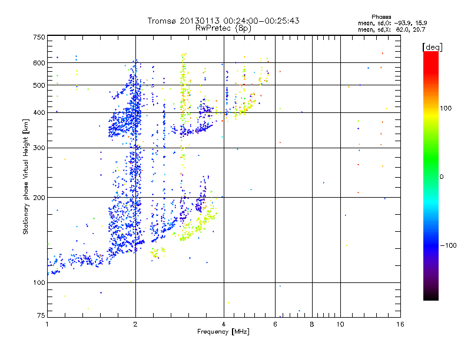Click the '75' height axis tick label

(41, 315)
